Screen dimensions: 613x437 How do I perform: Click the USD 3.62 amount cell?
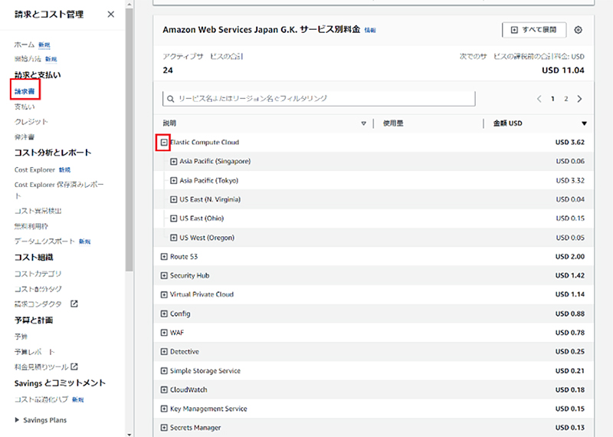569,143
